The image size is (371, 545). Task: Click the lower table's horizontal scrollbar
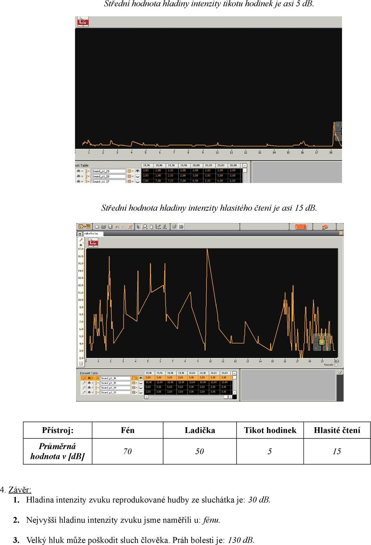189,397
